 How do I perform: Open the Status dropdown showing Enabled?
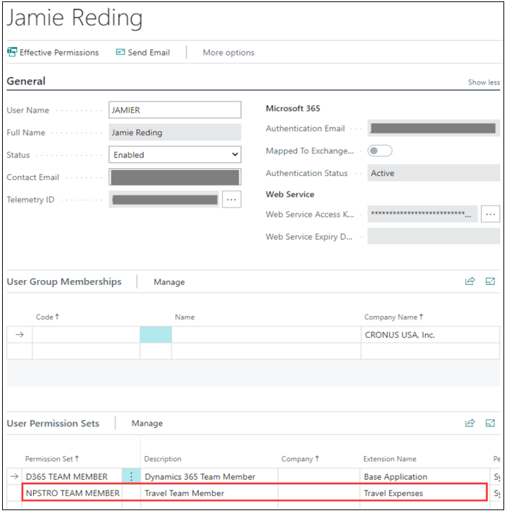[175, 154]
